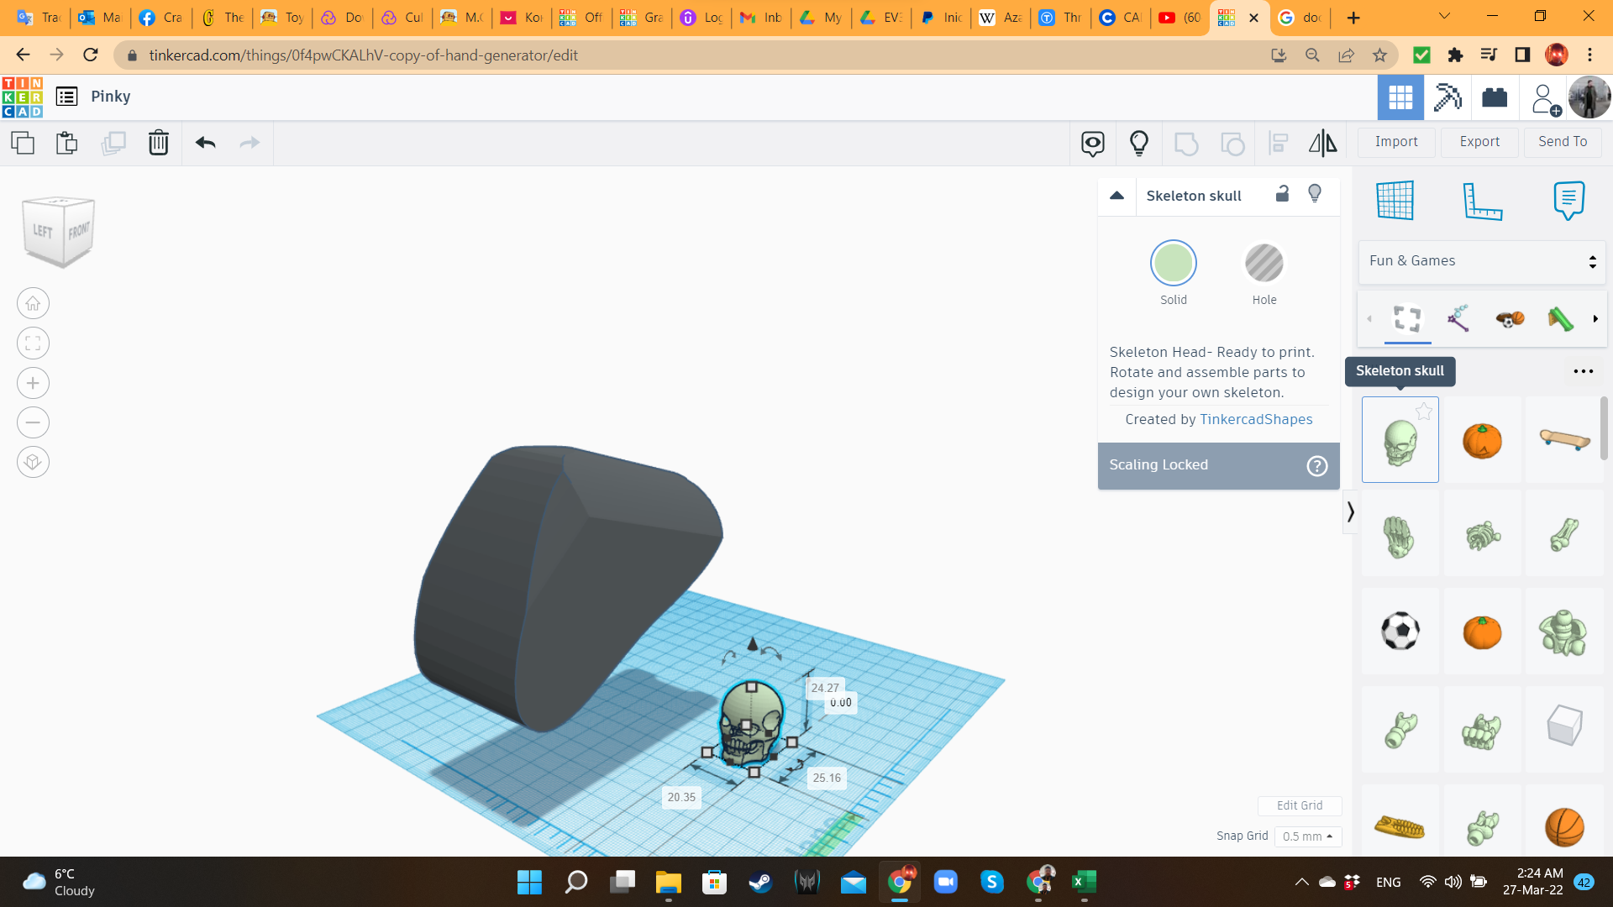Open the Notes tool icon
The height and width of the screenshot is (907, 1613).
(x=1568, y=201)
